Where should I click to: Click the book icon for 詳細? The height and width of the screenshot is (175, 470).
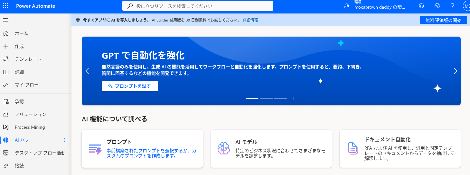point(6,72)
